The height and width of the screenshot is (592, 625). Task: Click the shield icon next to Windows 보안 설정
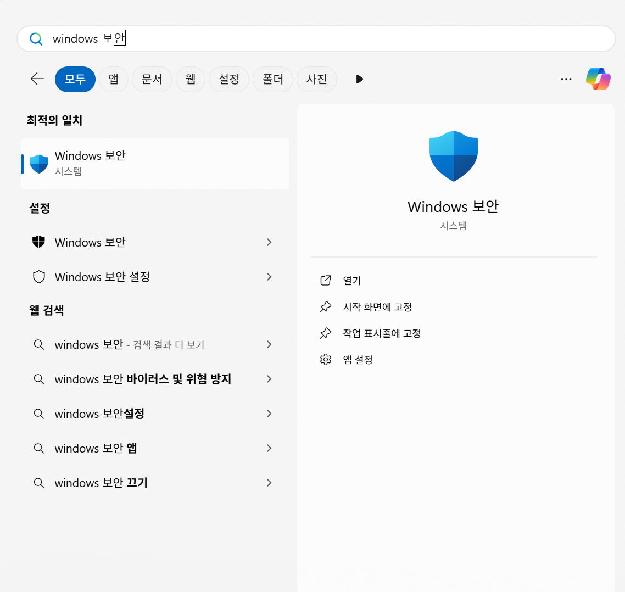coord(38,277)
